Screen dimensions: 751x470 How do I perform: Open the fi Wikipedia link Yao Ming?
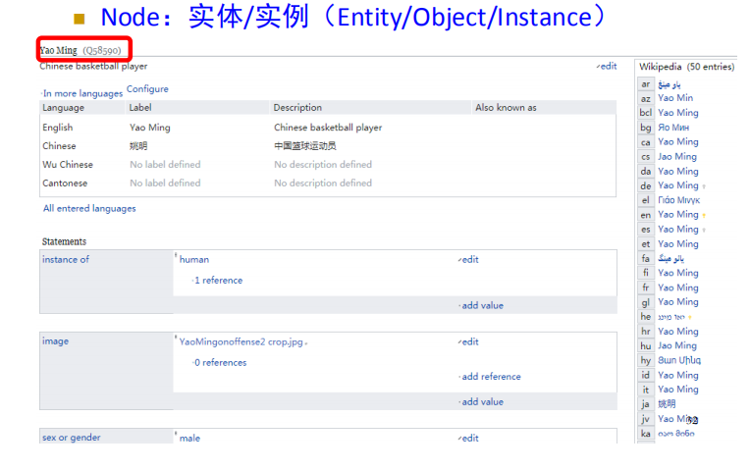[x=678, y=273]
